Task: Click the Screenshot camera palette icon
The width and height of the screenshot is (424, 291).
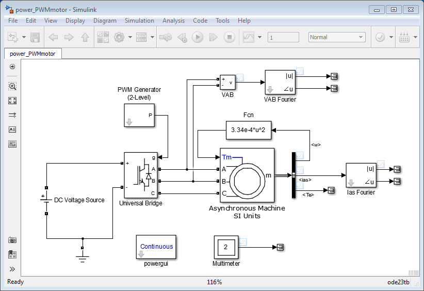Action: [x=12, y=240]
